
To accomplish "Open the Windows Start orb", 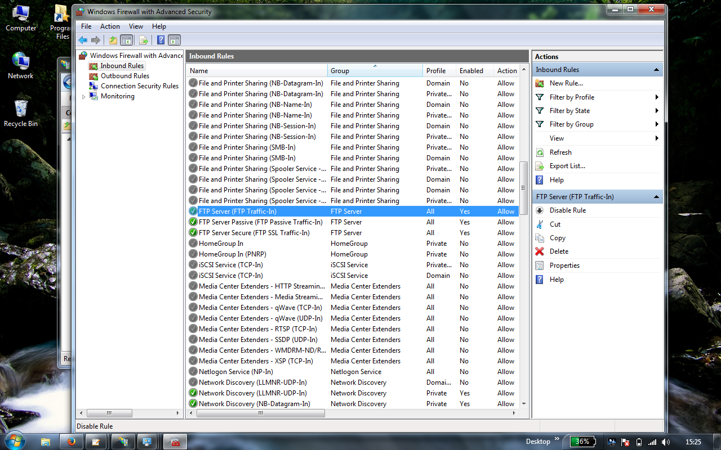I will [15, 440].
